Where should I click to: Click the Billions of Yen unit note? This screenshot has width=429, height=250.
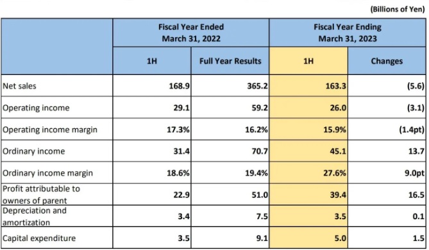click(398, 10)
